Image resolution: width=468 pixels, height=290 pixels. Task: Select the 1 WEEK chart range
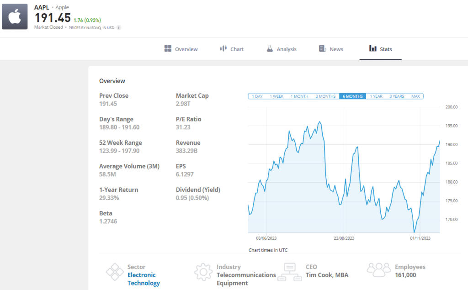pyautogui.click(x=277, y=96)
